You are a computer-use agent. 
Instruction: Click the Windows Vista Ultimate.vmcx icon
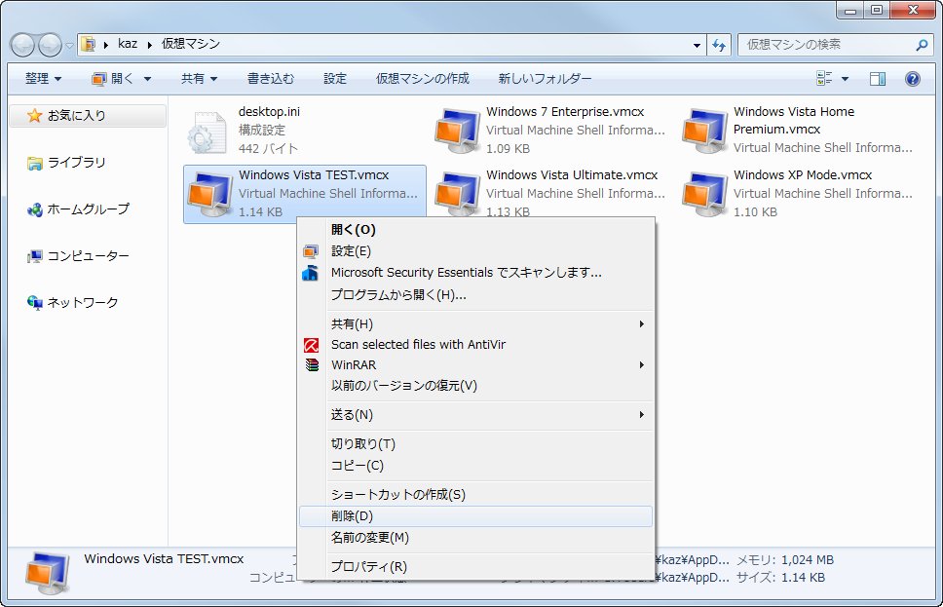(457, 193)
